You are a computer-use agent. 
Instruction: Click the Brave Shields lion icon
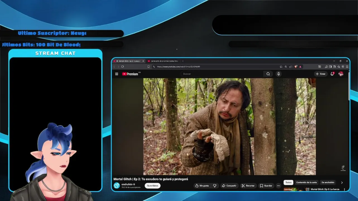click(296, 67)
